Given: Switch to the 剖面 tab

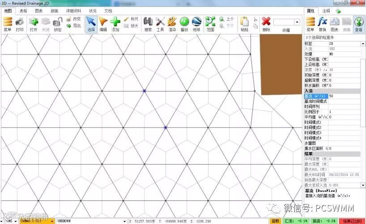Looking at the screenshot, I should click(55, 11).
